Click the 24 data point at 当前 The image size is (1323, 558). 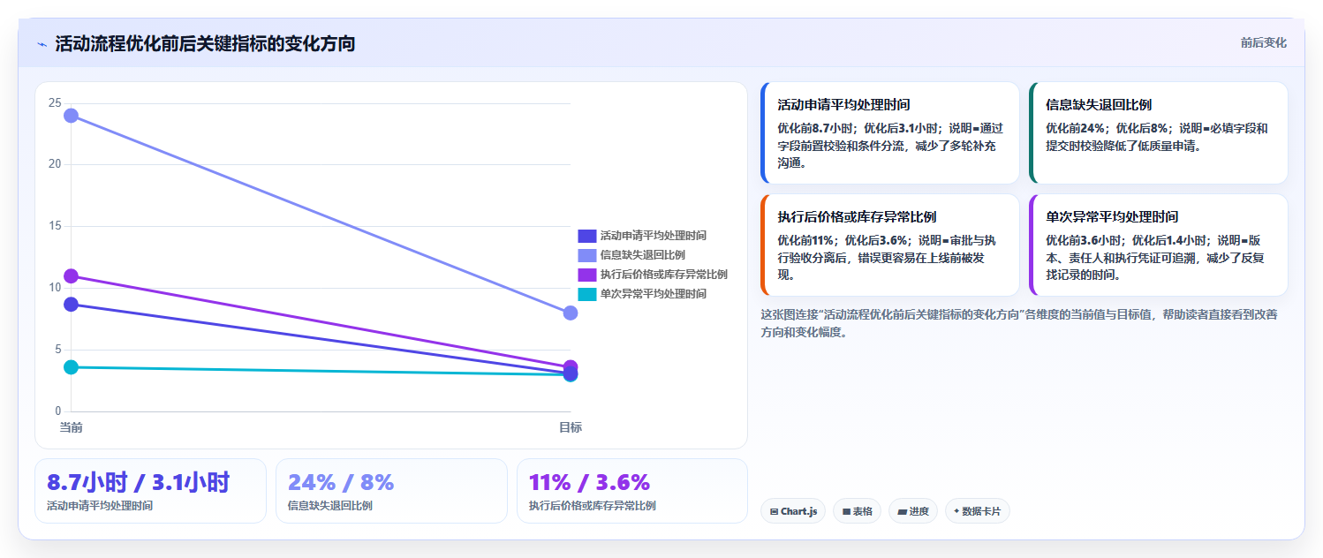click(x=72, y=116)
